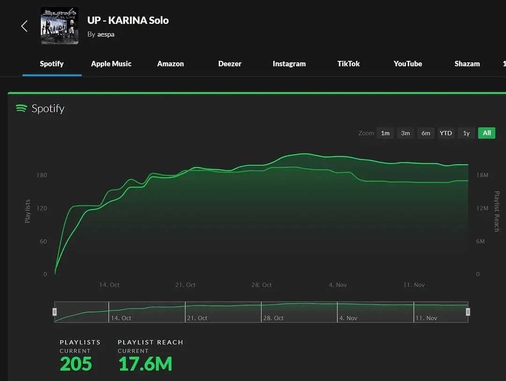Choose the 6m zoom range

click(425, 133)
